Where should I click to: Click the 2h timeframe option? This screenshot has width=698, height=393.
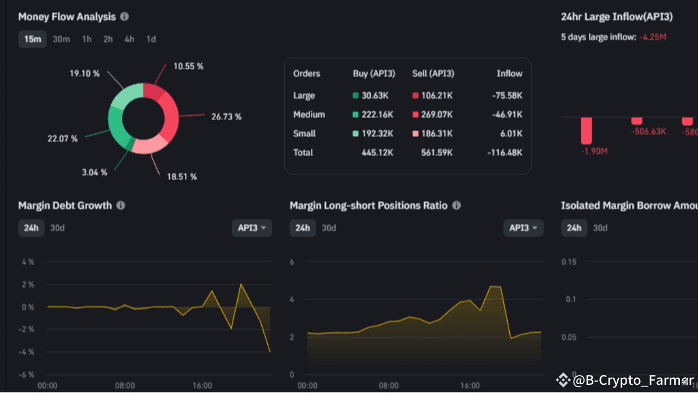point(107,39)
